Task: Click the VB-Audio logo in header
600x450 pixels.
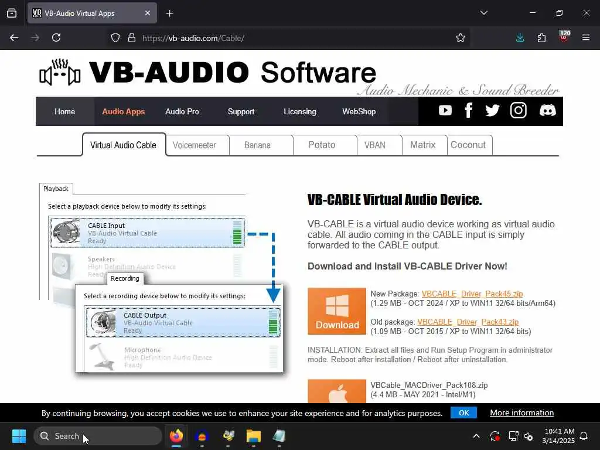Action: coord(60,72)
